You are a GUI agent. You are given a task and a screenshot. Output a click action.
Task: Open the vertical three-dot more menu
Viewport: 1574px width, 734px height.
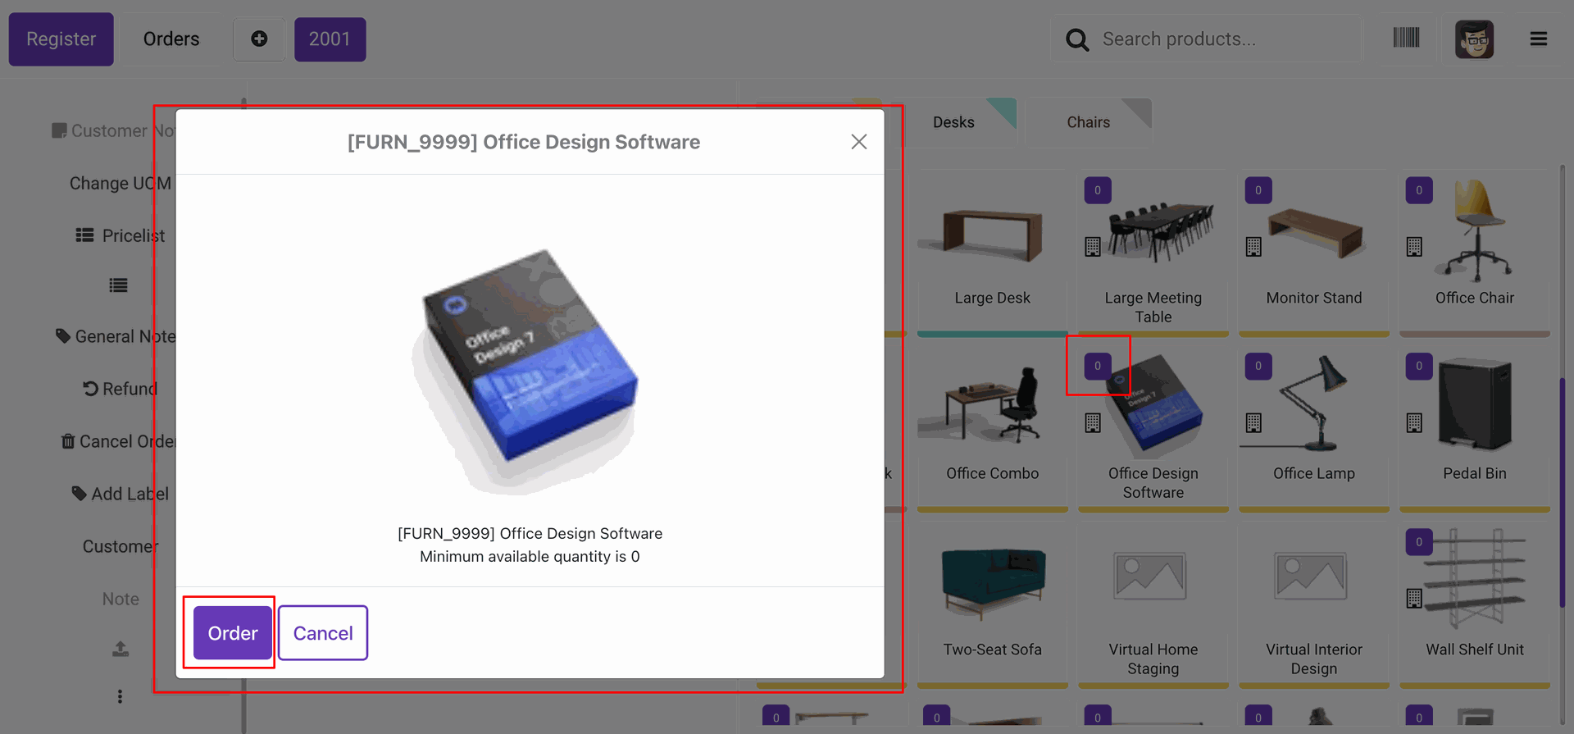[x=120, y=696]
